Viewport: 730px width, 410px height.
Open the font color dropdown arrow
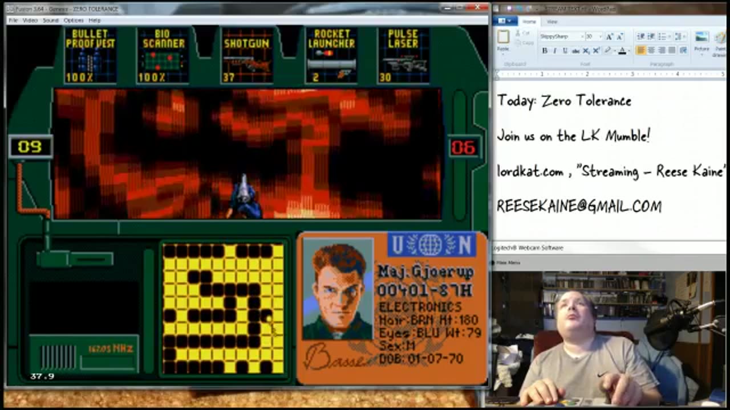coord(629,51)
